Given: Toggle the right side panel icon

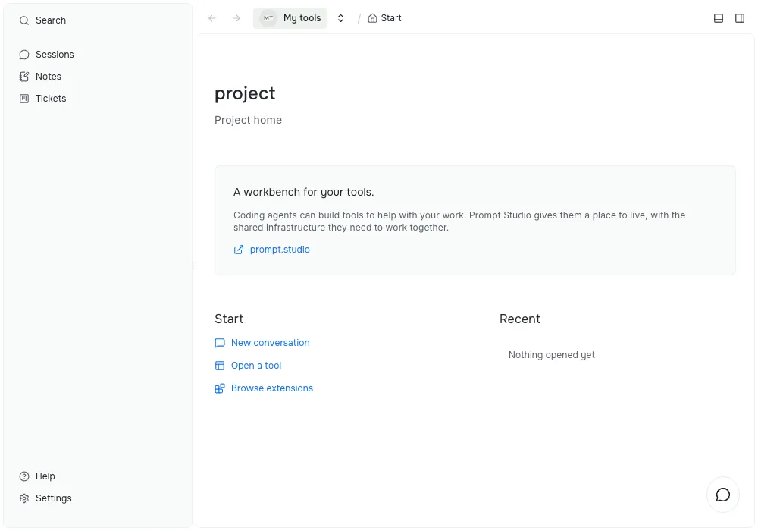Looking at the screenshot, I should [x=740, y=18].
